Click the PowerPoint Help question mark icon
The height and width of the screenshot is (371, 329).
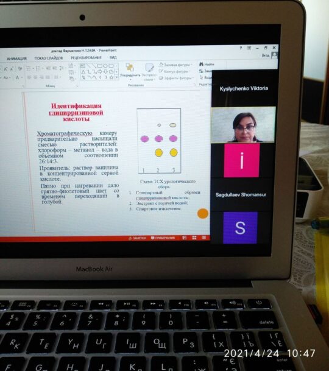(x=241, y=48)
